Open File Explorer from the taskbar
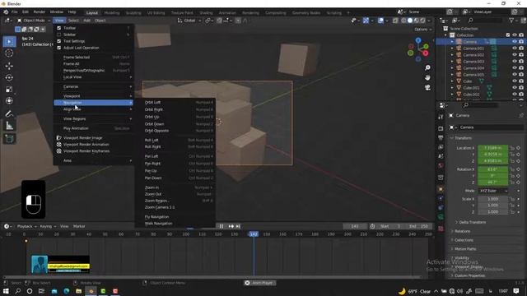Screen dimensions: 527x296 79,291
